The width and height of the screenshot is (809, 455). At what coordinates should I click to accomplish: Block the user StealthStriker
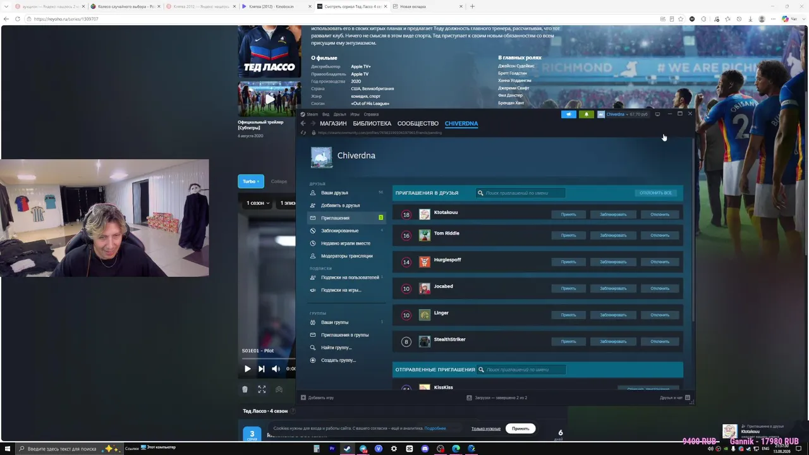(x=613, y=342)
